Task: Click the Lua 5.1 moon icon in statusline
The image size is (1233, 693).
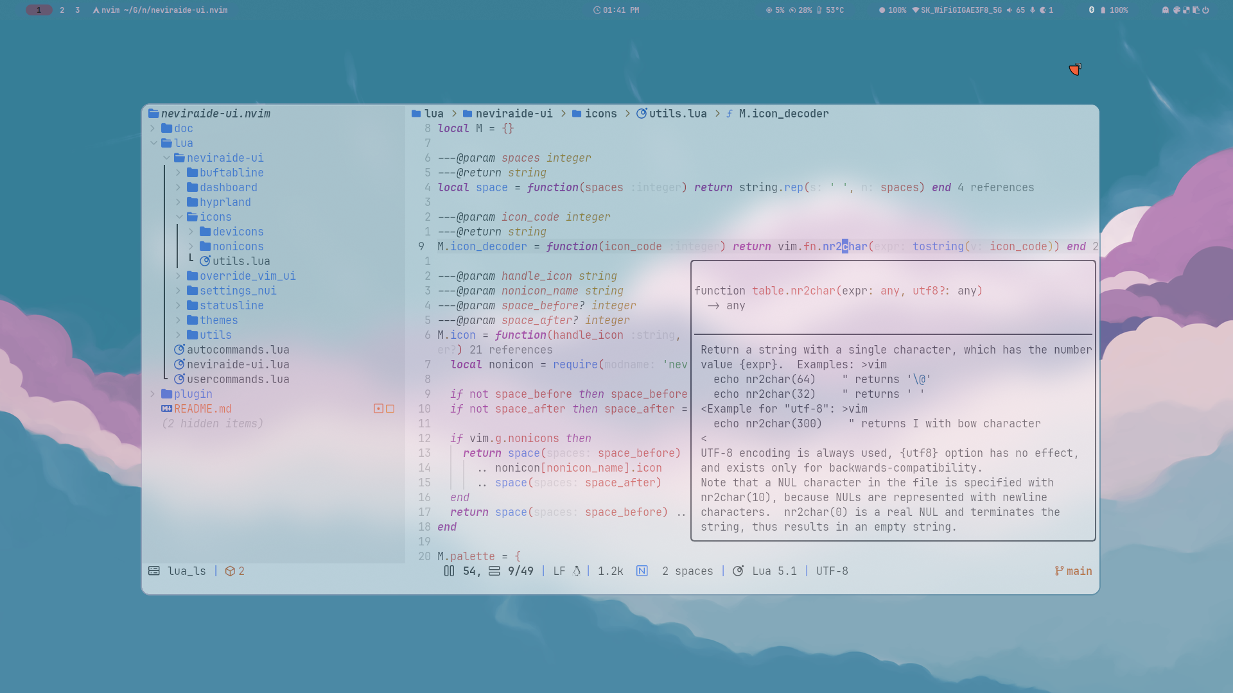Action: tap(738, 571)
